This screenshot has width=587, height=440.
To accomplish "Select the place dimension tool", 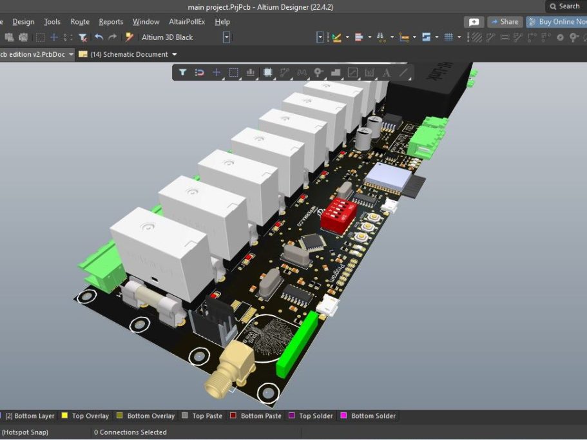I will (369, 73).
